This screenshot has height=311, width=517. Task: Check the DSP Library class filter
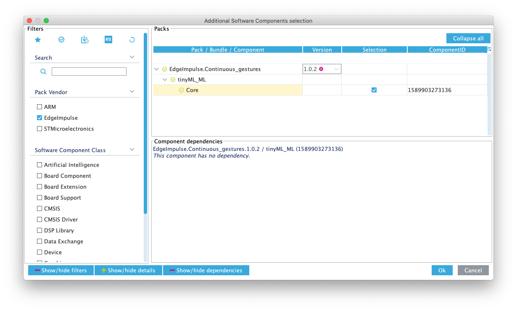point(40,230)
